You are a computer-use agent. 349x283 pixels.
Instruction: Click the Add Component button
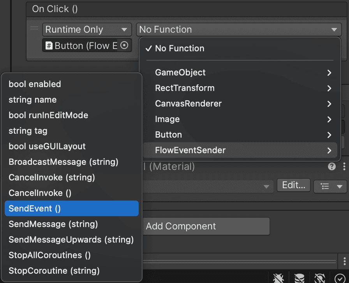pos(206,226)
